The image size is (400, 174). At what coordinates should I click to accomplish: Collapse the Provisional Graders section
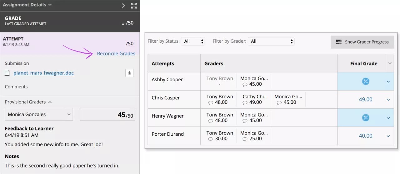coord(50,102)
